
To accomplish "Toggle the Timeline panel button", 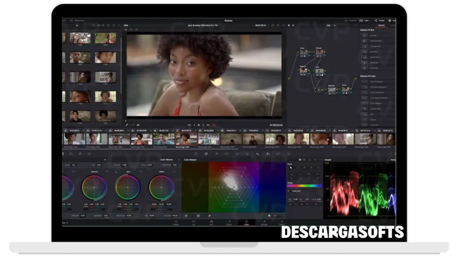I will (x=351, y=21).
